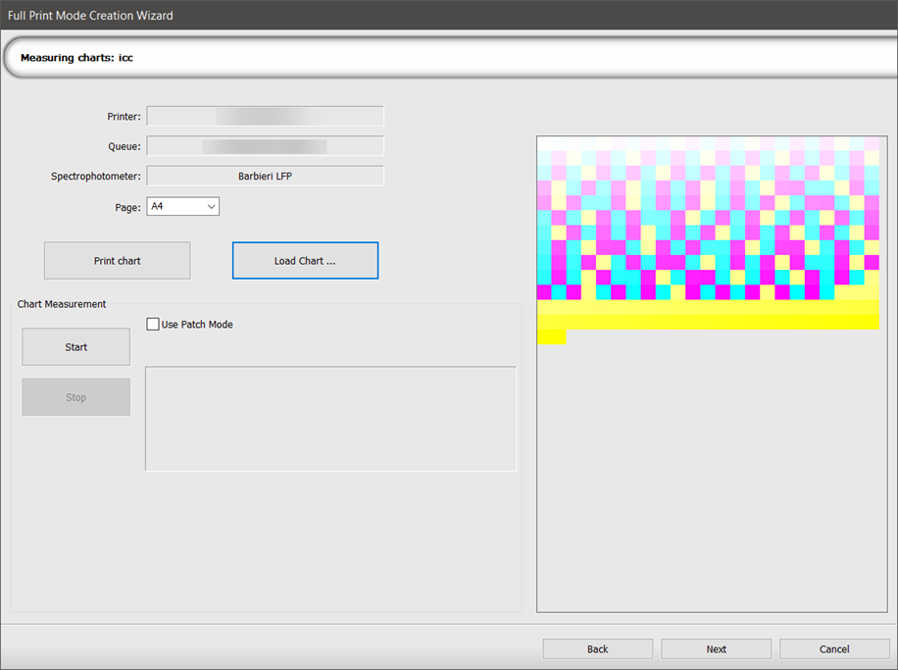The height and width of the screenshot is (670, 898).
Task: Go Back to the previous wizard step
Action: tap(597, 648)
